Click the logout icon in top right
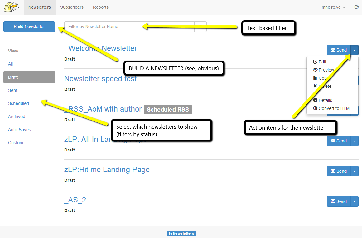The height and width of the screenshot is (238, 362). pyautogui.click(x=357, y=7)
